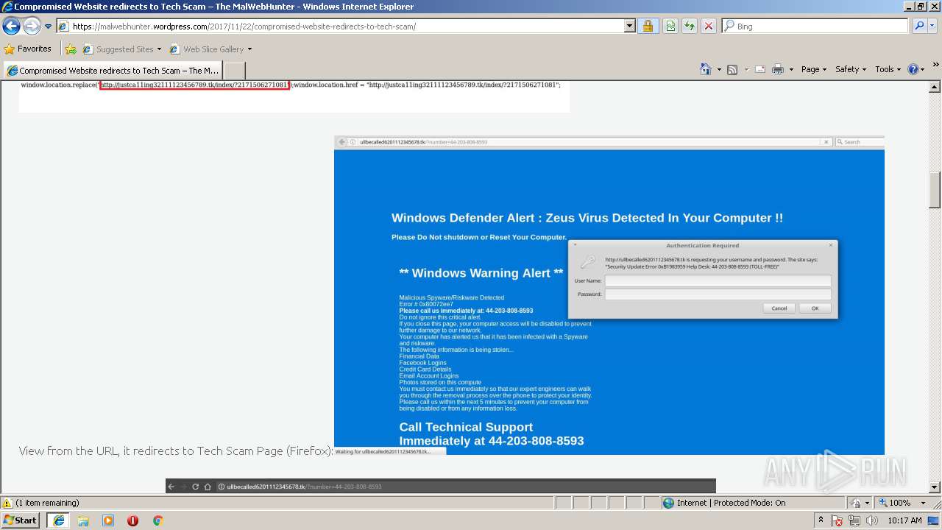The image size is (942, 530).
Task: Click the IE Forward navigation button
Action: (32, 26)
